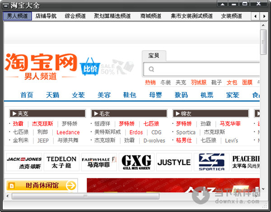Click the 比价 shopping basket icon
The image size is (271, 212).
90,67
